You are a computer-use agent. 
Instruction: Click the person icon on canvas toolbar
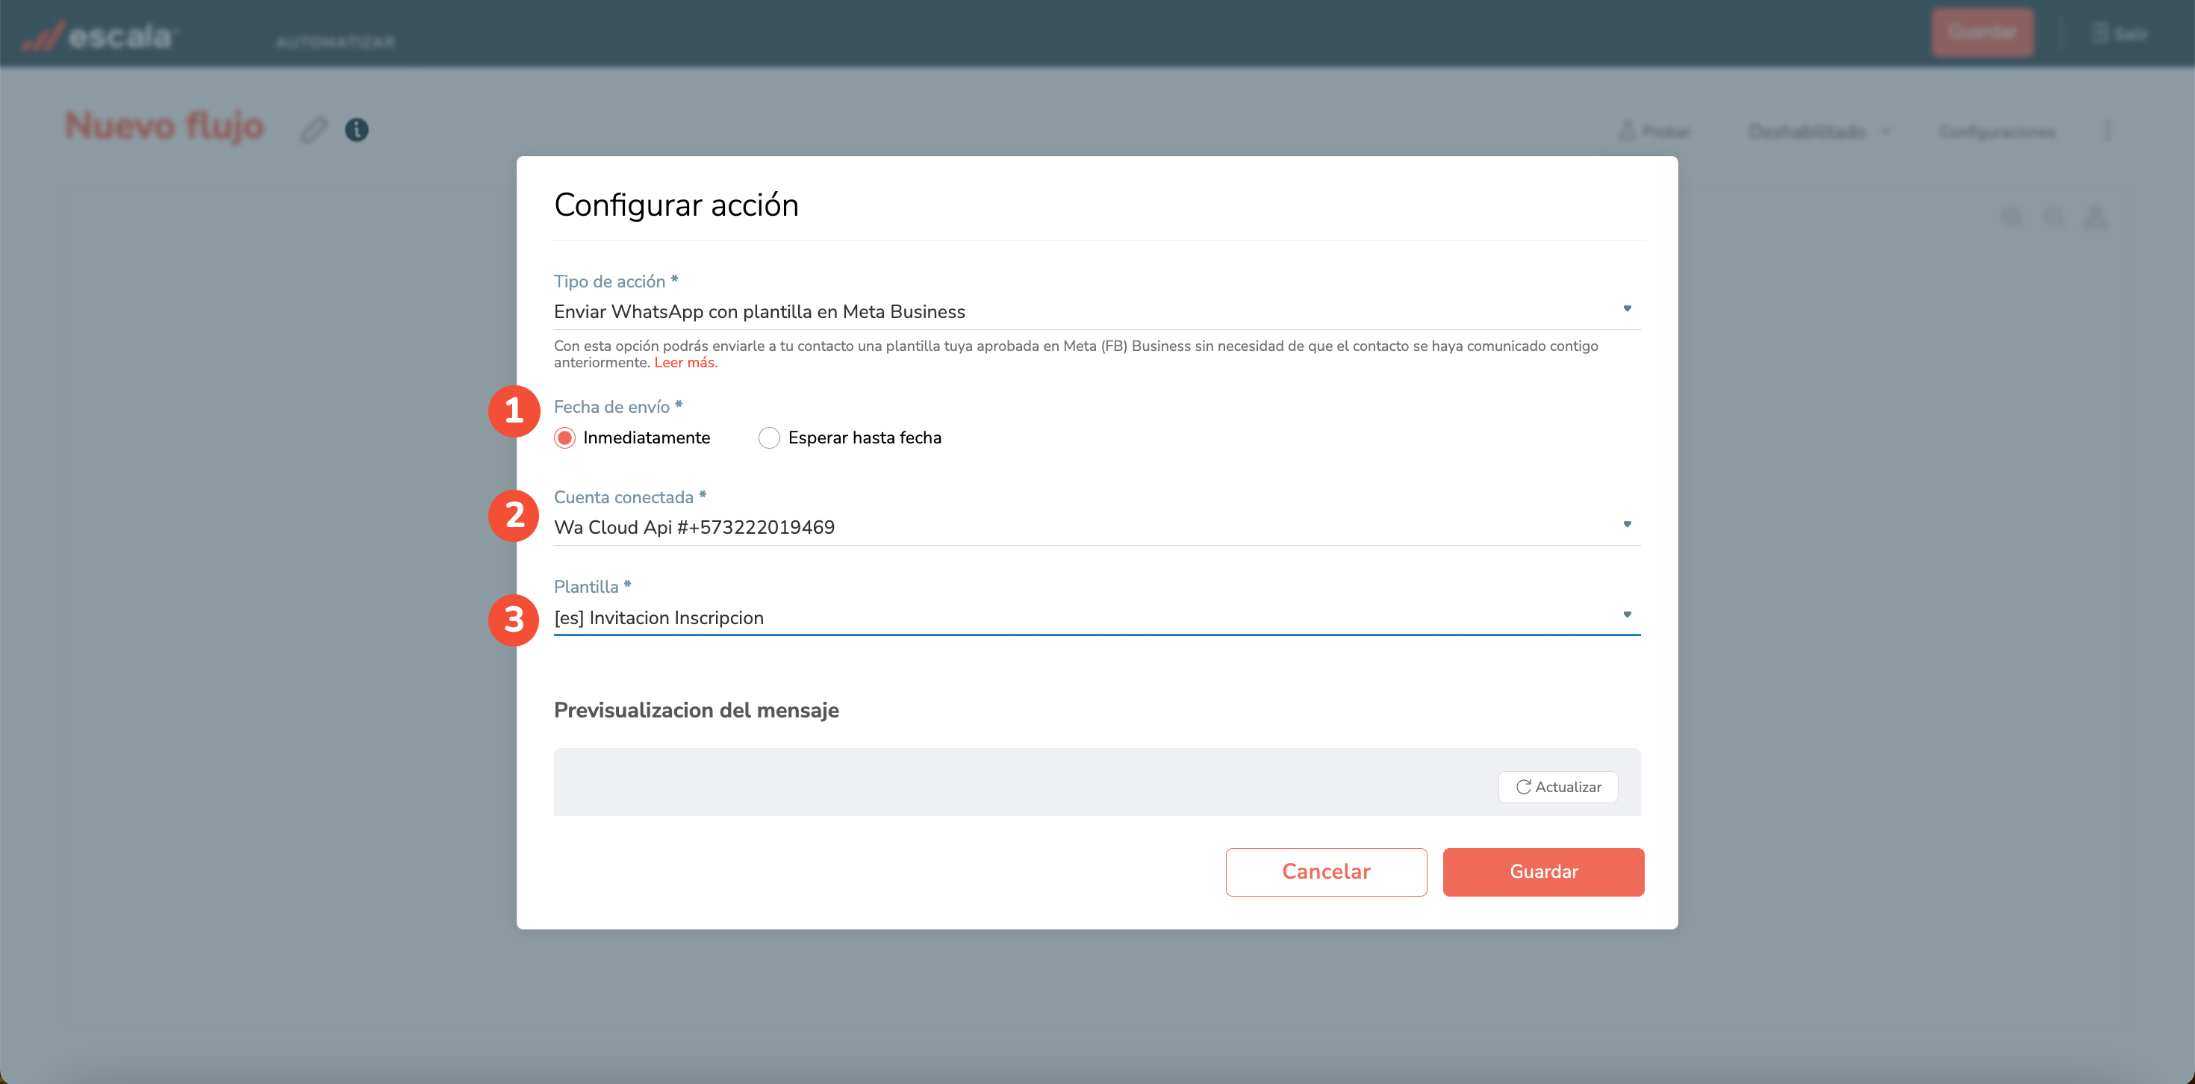coord(2095,218)
